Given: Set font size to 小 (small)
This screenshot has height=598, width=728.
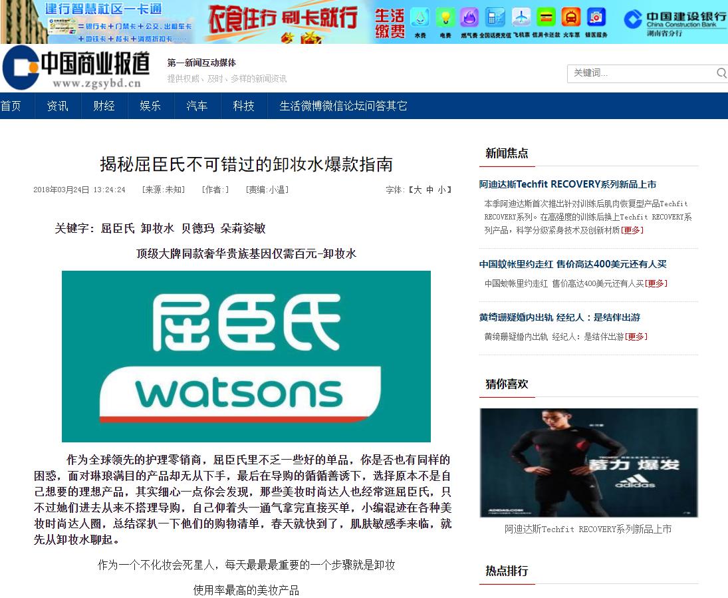Looking at the screenshot, I should click(441, 190).
